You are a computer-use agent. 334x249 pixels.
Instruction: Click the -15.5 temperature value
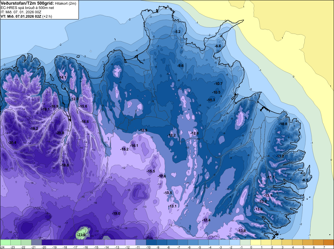point(151,171)
